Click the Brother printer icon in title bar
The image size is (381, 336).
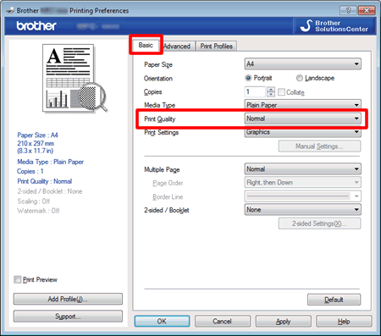10,11
